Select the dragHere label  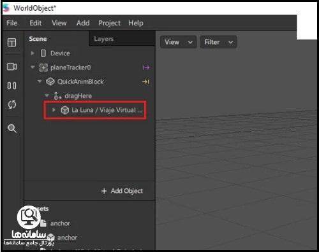point(78,96)
